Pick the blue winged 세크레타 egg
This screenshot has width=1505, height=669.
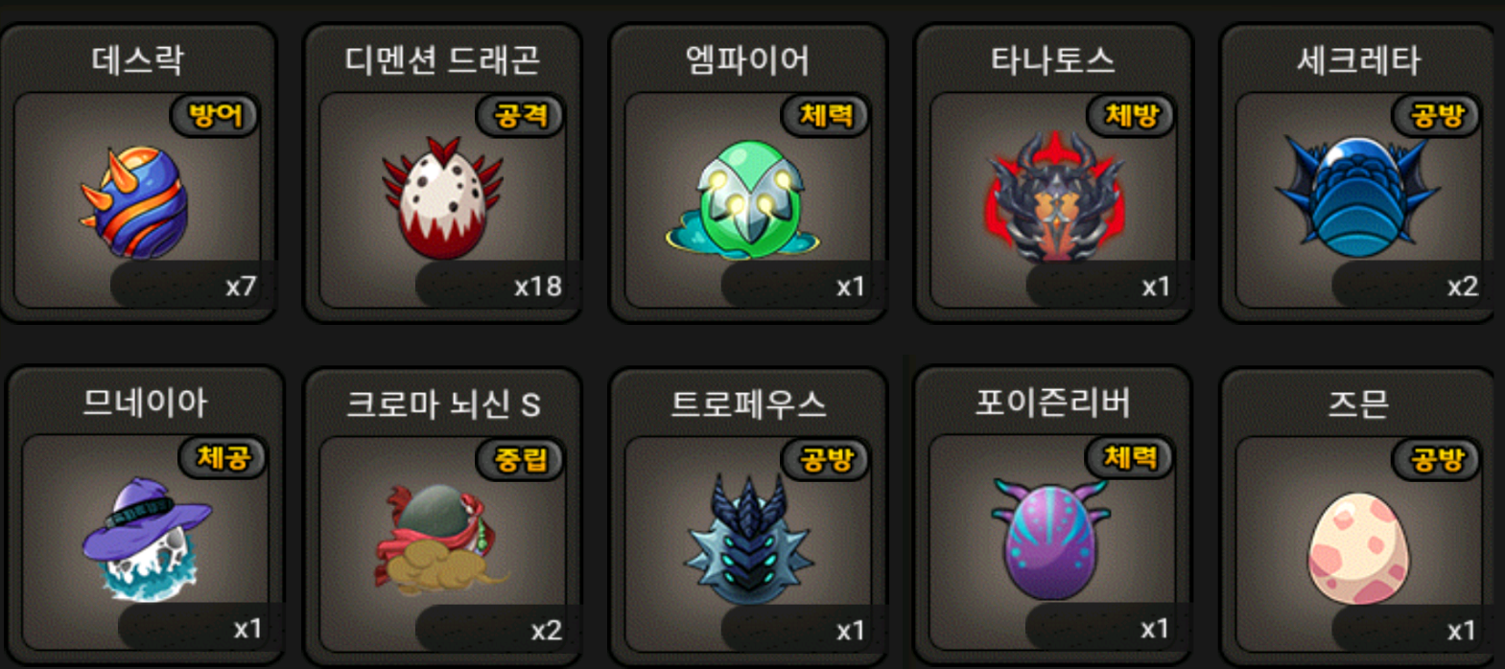click(x=1358, y=197)
